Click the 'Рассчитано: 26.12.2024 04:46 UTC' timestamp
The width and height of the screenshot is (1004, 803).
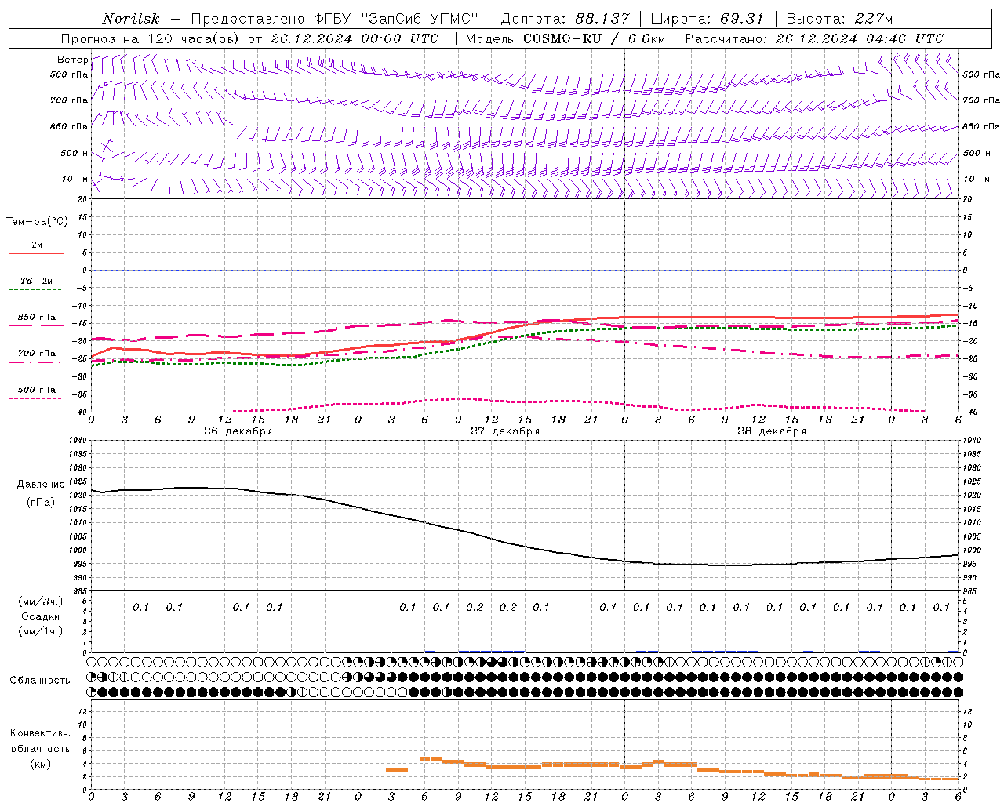[814, 38]
